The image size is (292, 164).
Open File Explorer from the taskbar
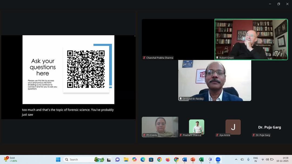coord(126,159)
